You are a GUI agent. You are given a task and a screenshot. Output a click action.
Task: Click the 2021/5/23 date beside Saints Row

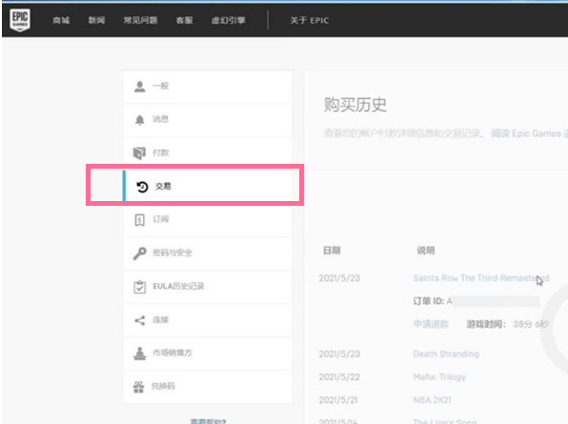pyautogui.click(x=339, y=278)
